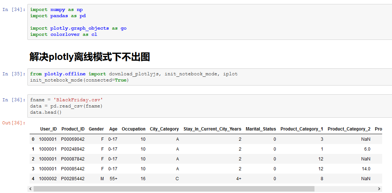
Task: Click the P00085442 product ID cell
Action: pos(73,169)
